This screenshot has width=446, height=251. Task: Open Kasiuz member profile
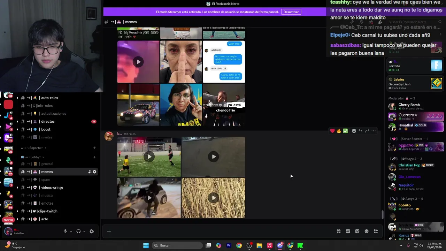[416, 237]
